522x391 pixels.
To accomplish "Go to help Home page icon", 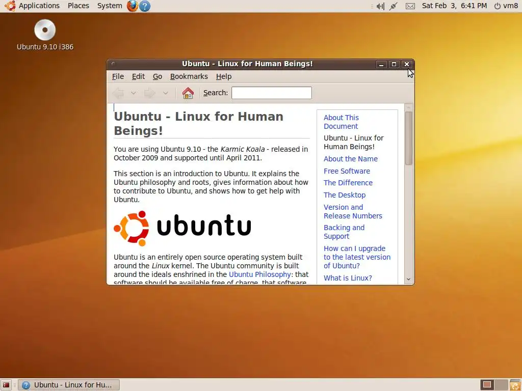I will 188,93.
